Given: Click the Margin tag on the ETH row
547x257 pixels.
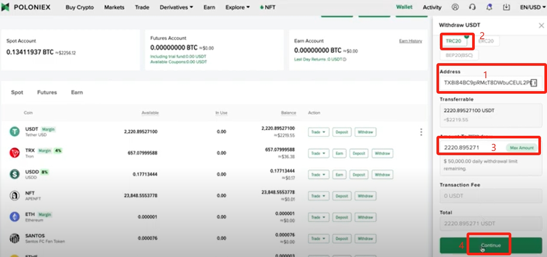Looking at the screenshot, I should [45, 214].
